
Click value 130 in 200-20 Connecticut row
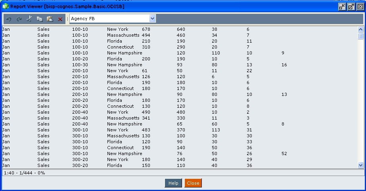[x=146, y=106]
